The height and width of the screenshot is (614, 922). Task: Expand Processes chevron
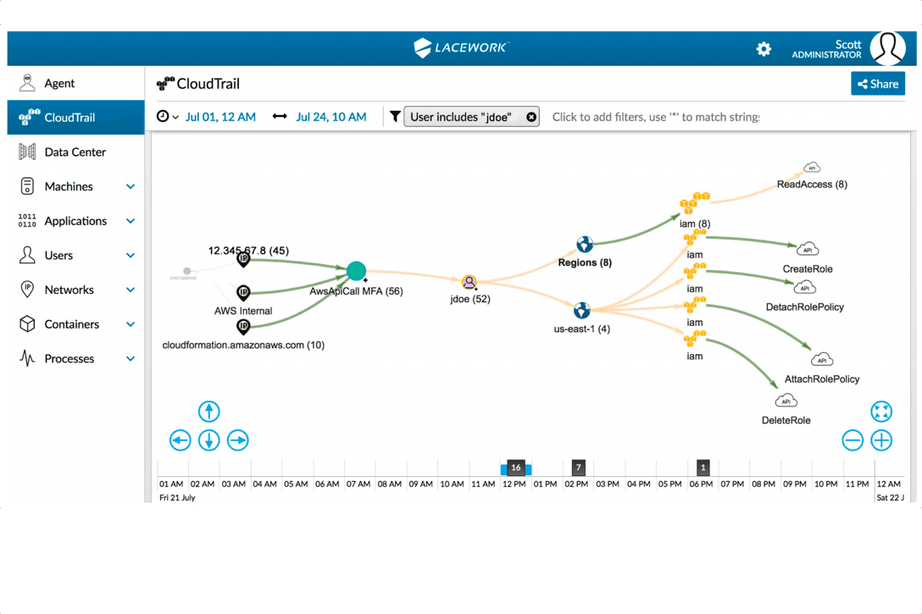131,358
